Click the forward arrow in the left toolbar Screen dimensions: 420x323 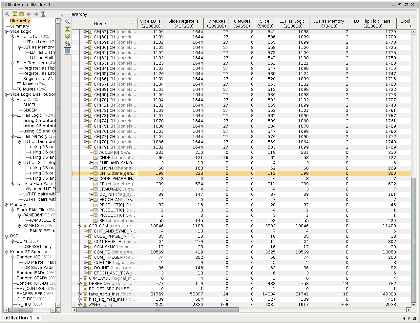point(36,14)
